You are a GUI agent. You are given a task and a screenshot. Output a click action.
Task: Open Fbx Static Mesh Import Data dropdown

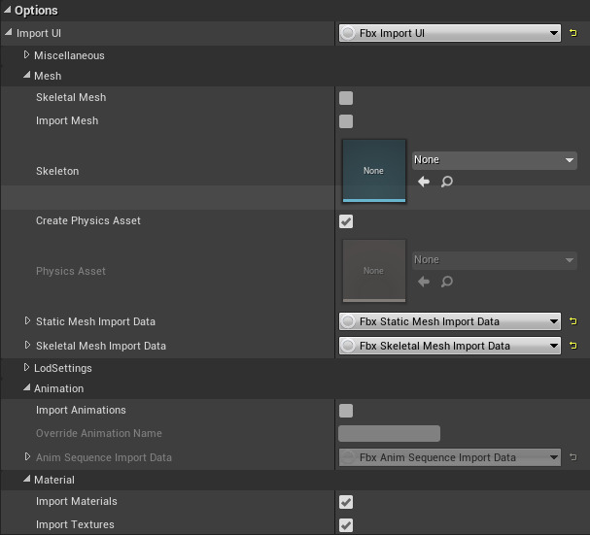coord(449,321)
